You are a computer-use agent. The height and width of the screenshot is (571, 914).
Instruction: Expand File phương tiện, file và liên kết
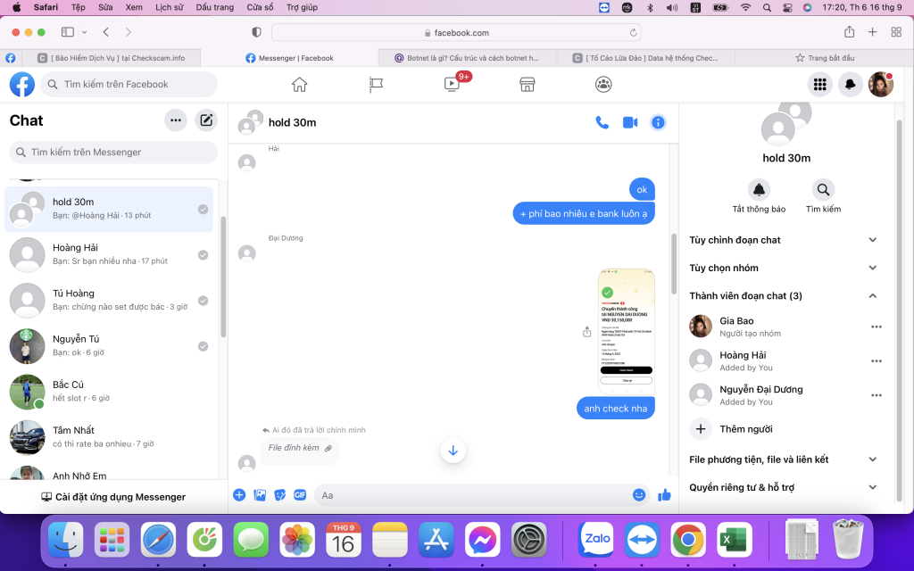pos(784,459)
